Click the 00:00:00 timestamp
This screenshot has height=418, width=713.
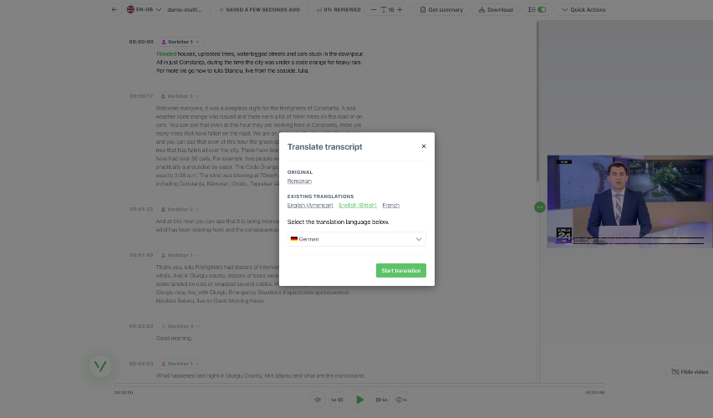(x=141, y=42)
